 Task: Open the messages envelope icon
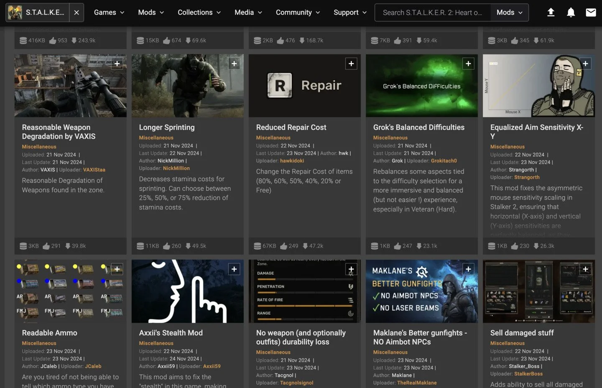591,13
